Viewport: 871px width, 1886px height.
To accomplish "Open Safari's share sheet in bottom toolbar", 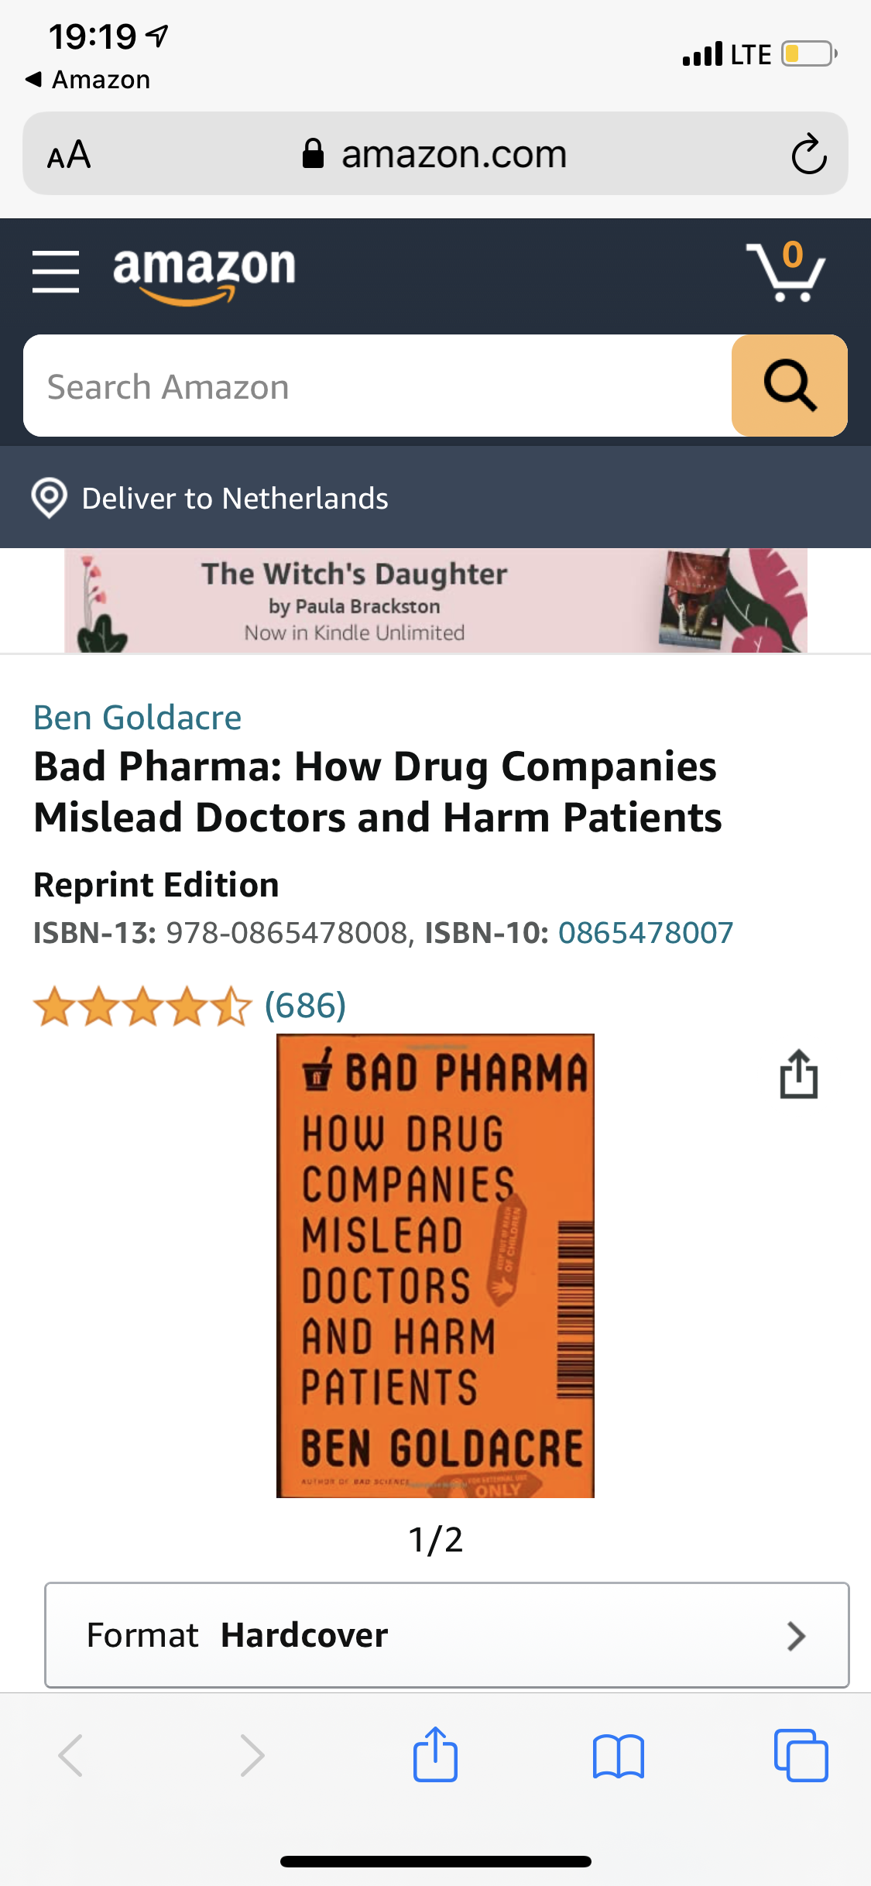I will pos(435,1754).
